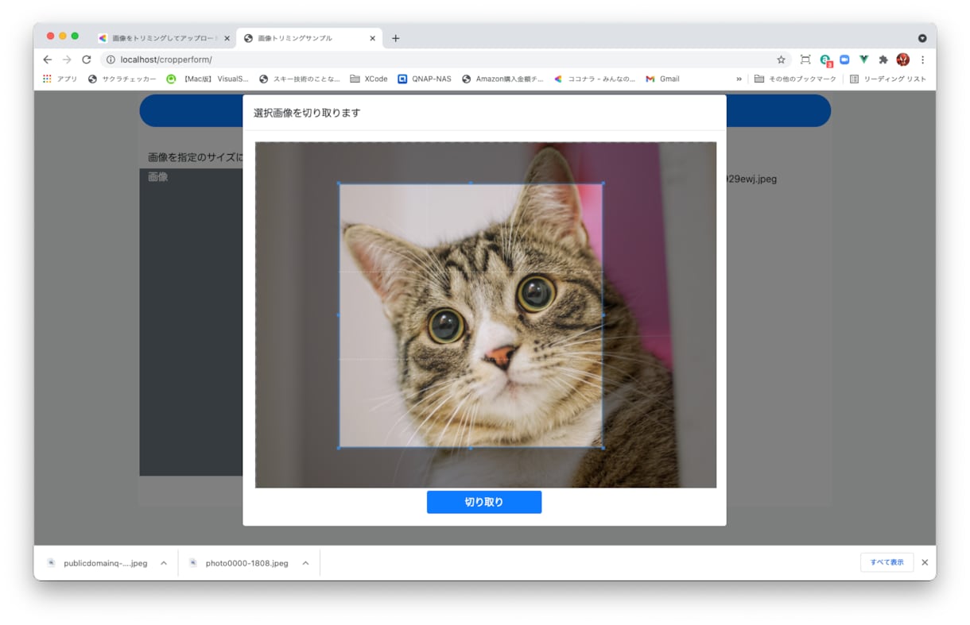Image resolution: width=970 pixels, height=625 pixels.
Task: Bookmark this page with the star icon
Action: pos(781,60)
